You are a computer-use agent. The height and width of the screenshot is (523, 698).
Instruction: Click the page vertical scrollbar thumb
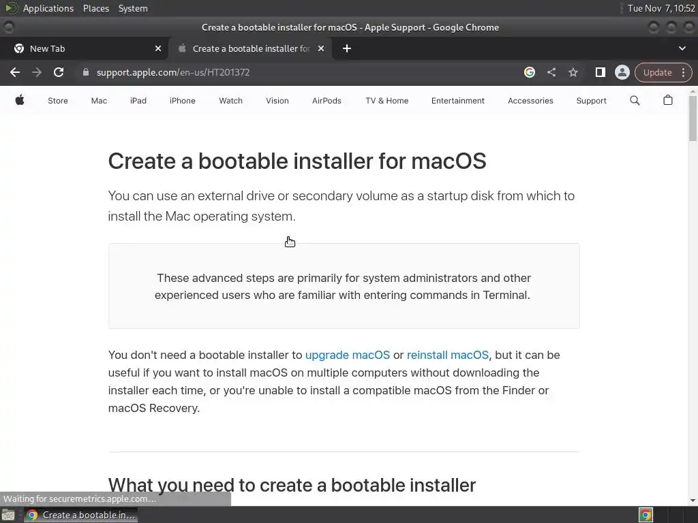pos(693,118)
